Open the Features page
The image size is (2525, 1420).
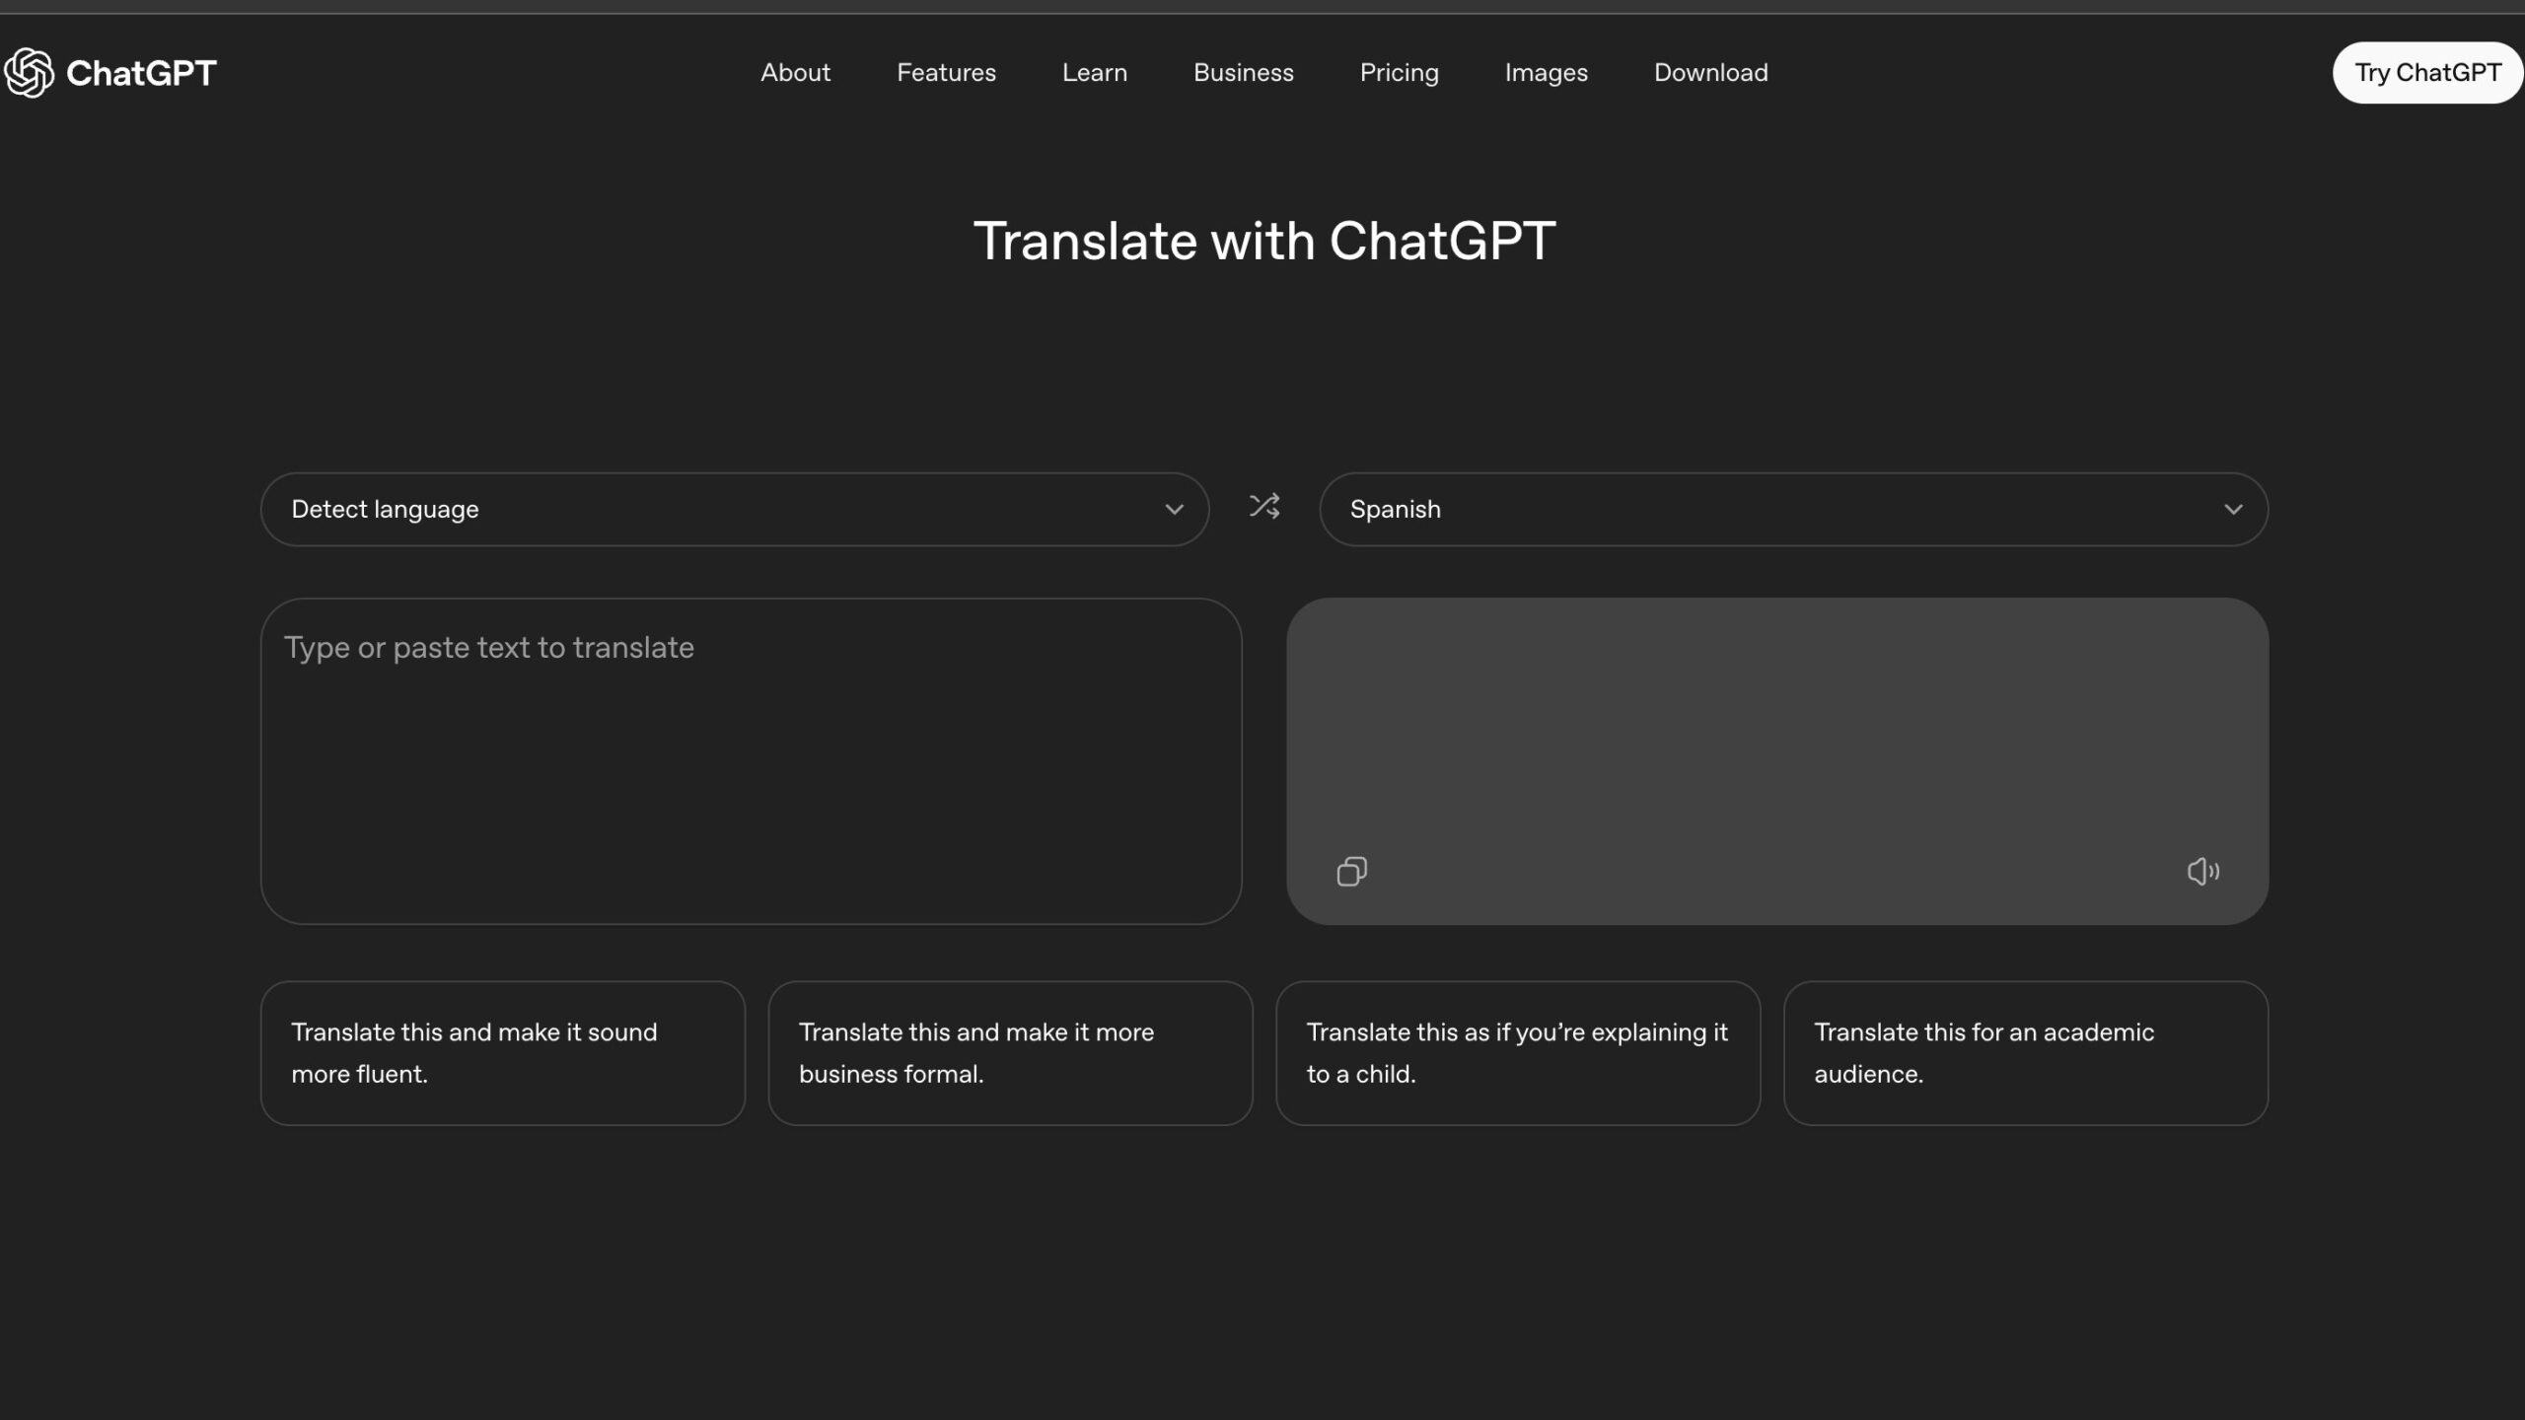click(946, 72)
